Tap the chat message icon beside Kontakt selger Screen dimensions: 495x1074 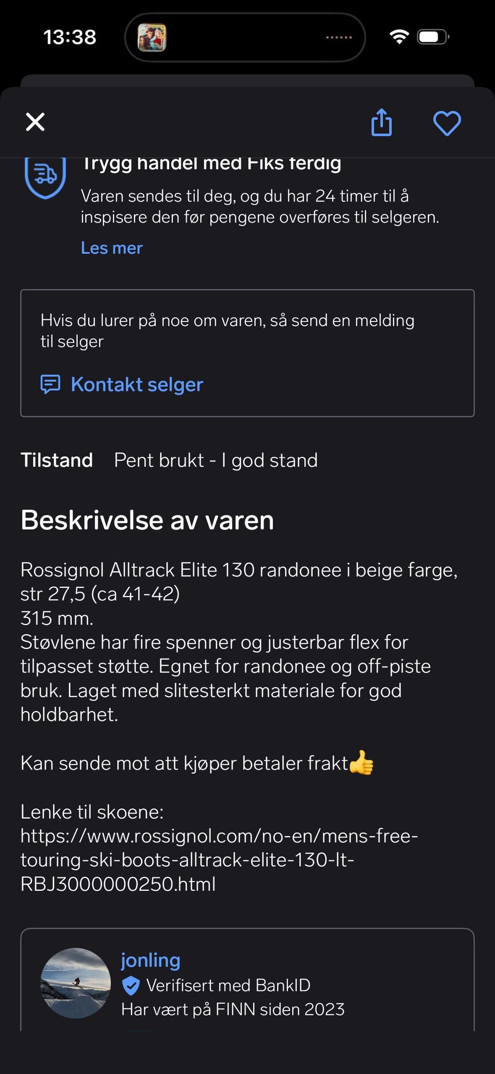click(x=51, y=384)
